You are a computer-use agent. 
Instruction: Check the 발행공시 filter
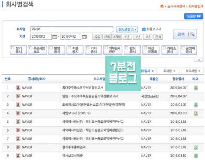pos(51,48)
